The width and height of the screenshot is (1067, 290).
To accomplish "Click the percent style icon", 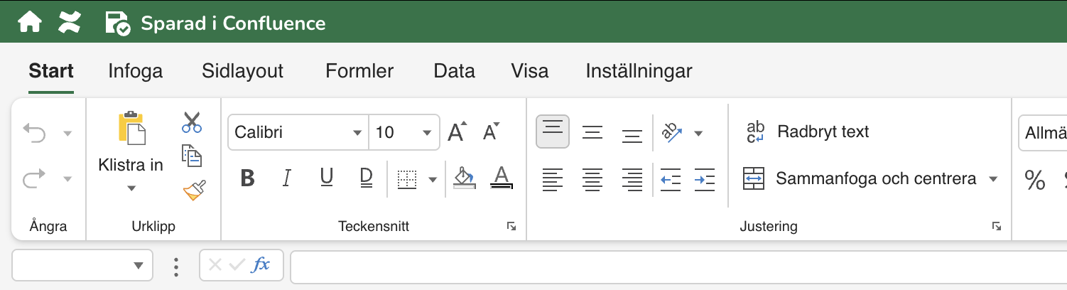I will tap(1034, 179).
